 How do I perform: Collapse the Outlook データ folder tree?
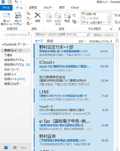pyautogui.click(x=3, y=44)
